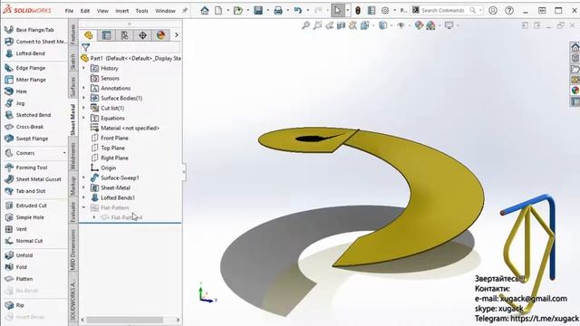
Task: Open the Insert menu
Action: (x=122, y=11)
